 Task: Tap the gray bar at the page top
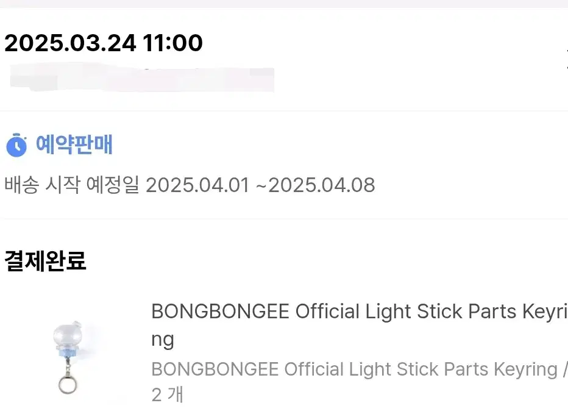[x=284, y=4]
